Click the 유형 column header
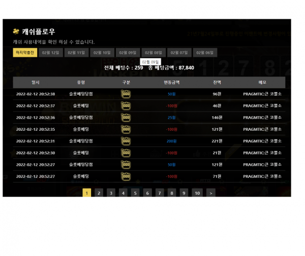Viewport: 305px width, 256px height. click(x=81, y=83)
